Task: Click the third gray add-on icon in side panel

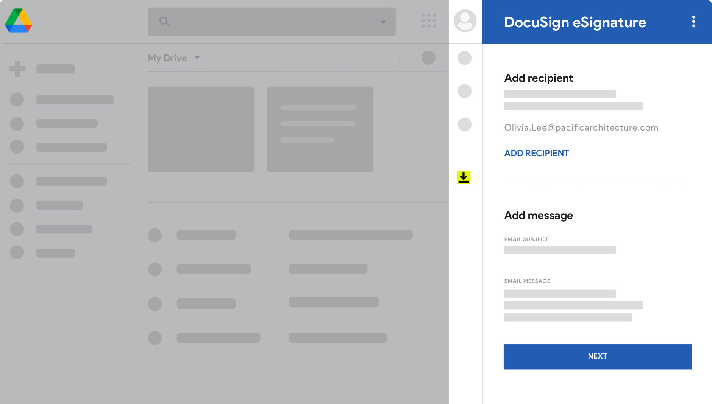Action: 465,124
